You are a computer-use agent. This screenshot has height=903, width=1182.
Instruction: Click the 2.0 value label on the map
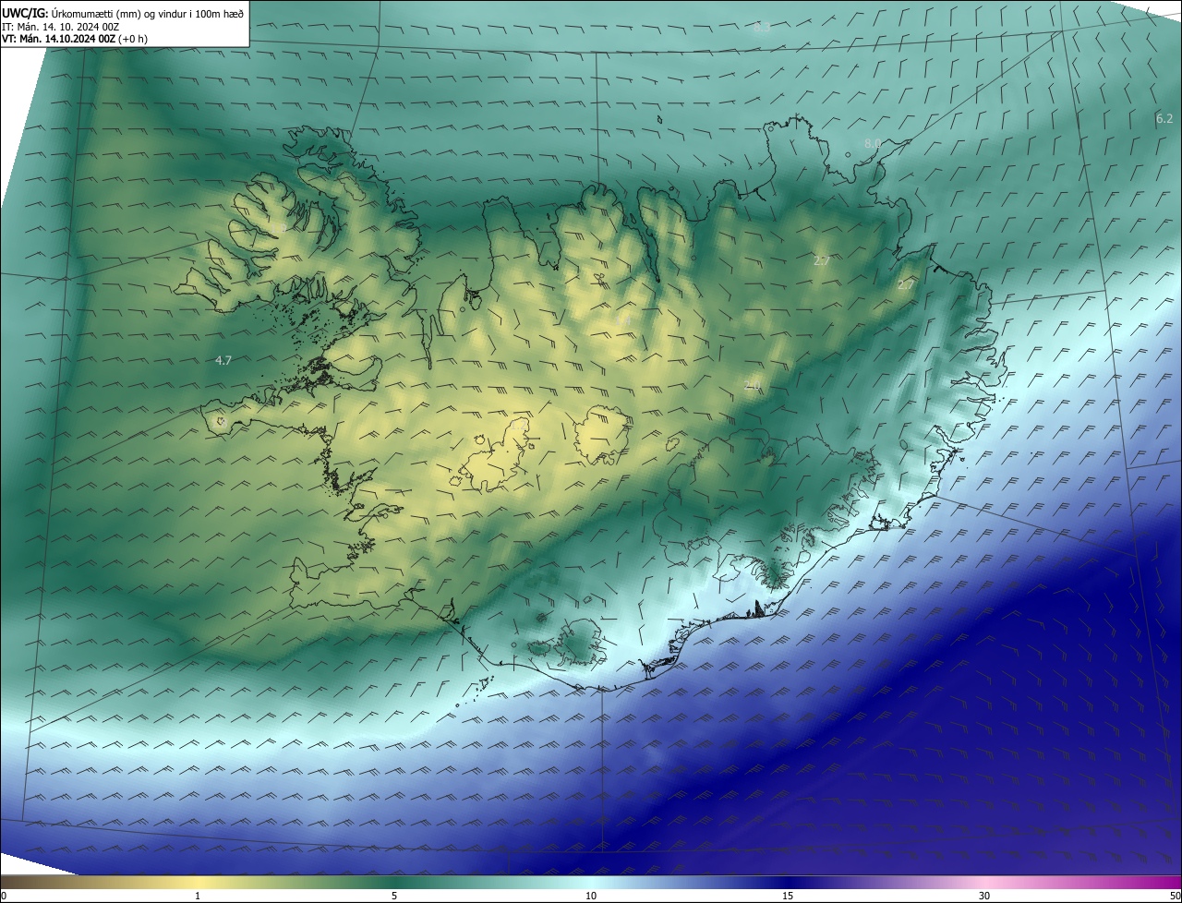click(753, 385)
